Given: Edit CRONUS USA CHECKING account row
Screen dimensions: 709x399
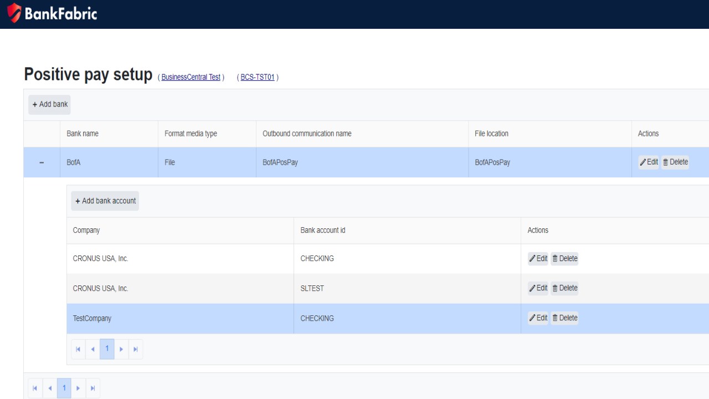Looking at the screenshot, I should [x=538, y=258].
